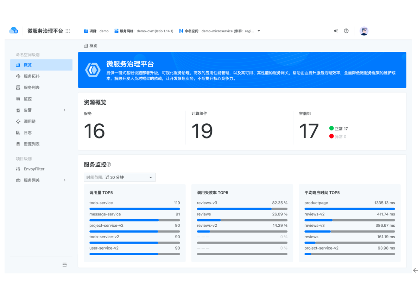Collapse the left sidebar using bottom toggle
This screenshot has width=418, height=297.
click(64, 264)
